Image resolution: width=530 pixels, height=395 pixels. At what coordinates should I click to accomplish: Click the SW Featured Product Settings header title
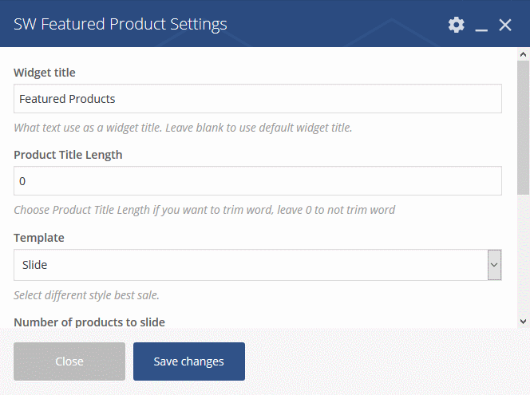[121, 24]
